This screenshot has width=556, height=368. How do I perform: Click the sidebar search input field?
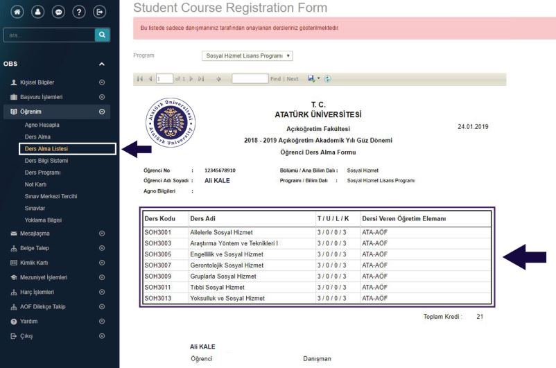(49, 34)
